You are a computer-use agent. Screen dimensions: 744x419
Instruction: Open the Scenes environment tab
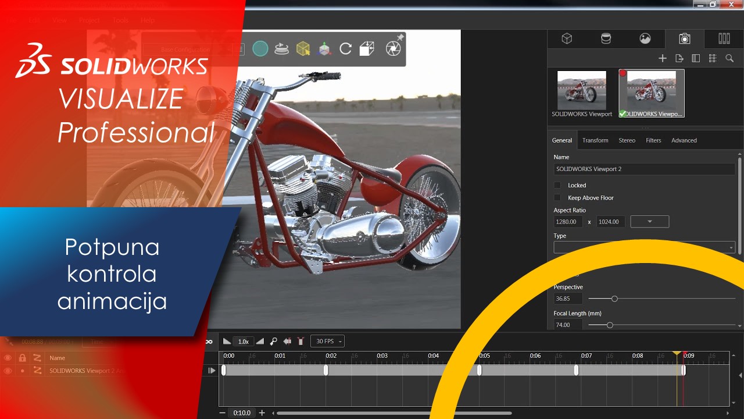(645, 39)
